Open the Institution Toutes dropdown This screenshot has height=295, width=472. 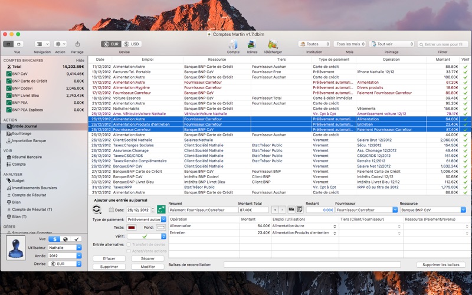tap(314, 44)
